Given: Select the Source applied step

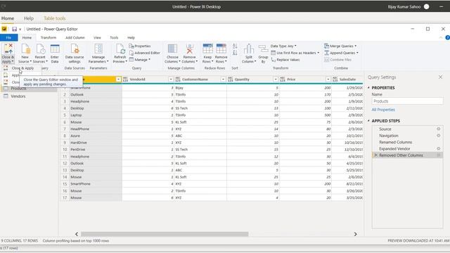Looking at the screenshot, I should click(x=385, y=129).
